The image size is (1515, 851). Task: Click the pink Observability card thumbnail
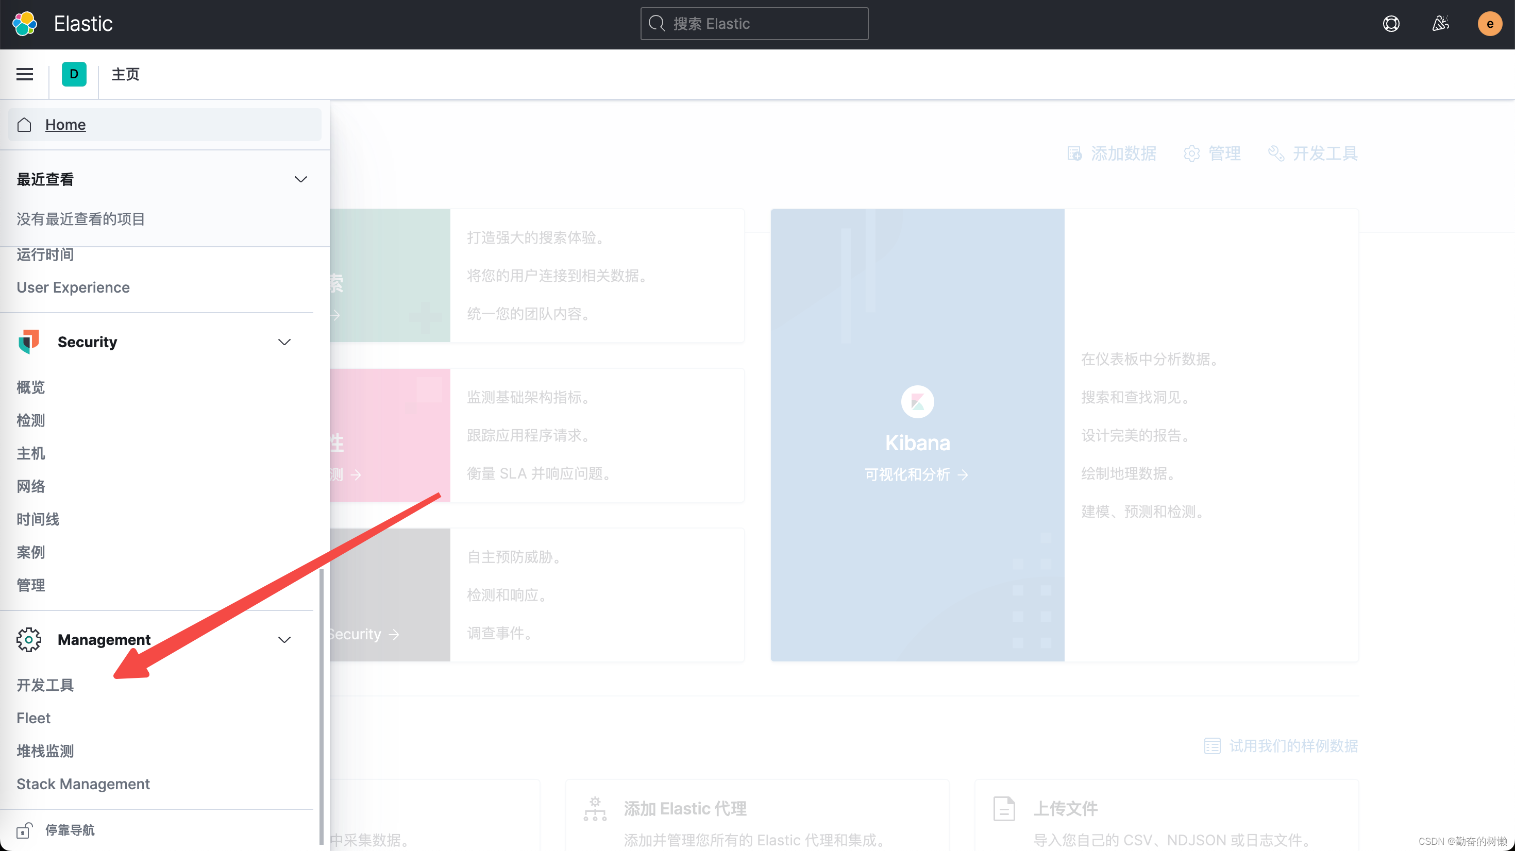[x=390, y=435]
